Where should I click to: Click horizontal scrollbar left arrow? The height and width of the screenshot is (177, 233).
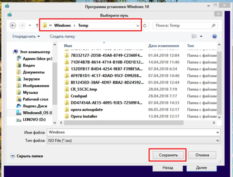click(x=61, y=123)
